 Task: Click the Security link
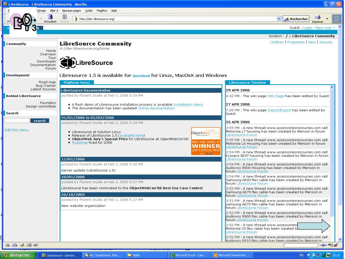pyautogui.click(x=326, y=42)
